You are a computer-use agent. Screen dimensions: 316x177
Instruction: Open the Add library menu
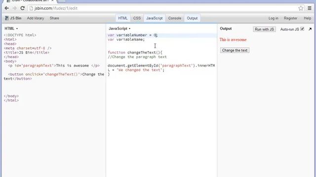36,18
